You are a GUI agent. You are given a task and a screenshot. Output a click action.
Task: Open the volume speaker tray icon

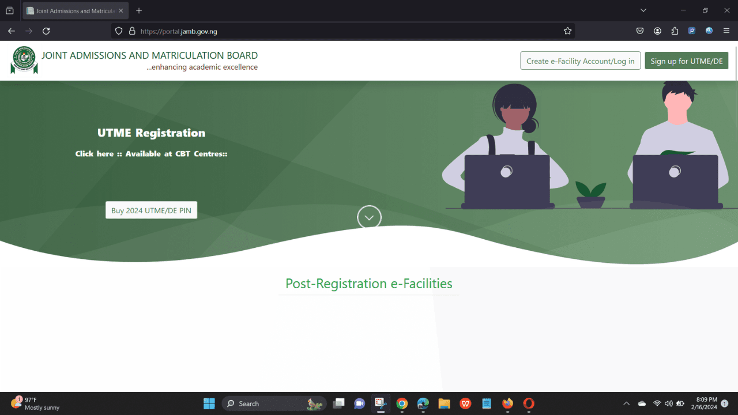(x=669, y=403)
